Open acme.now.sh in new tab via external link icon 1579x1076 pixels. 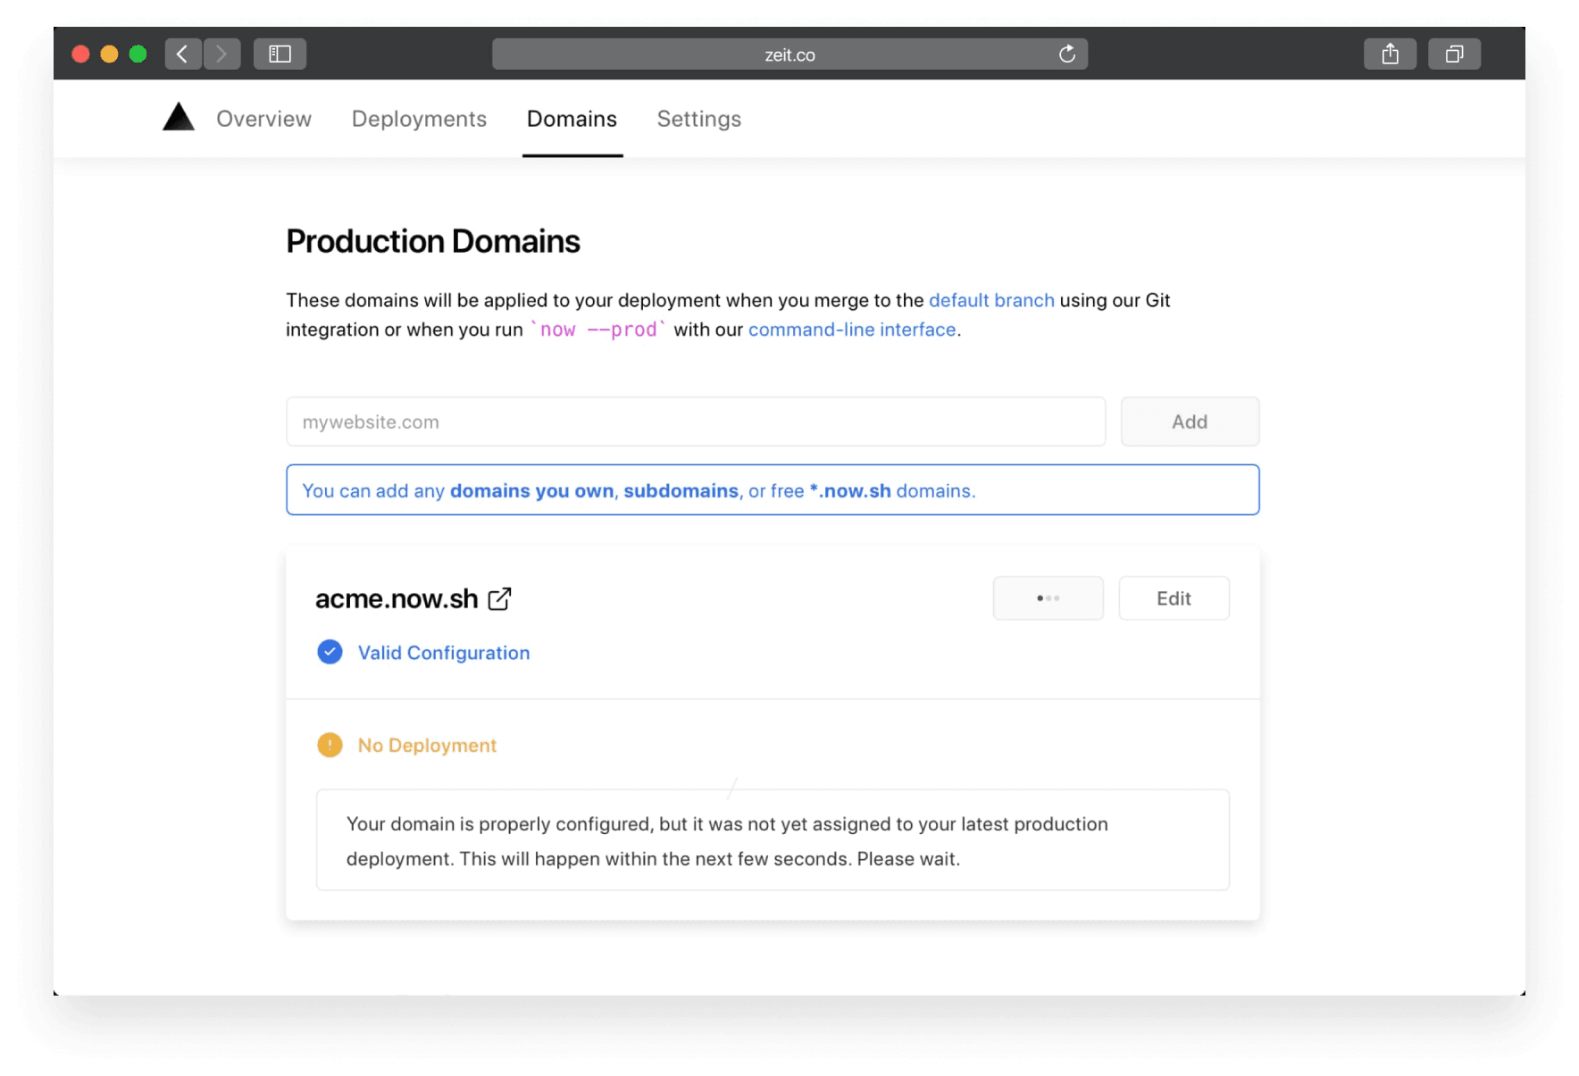pyautogui.click(x=499, y=598)
